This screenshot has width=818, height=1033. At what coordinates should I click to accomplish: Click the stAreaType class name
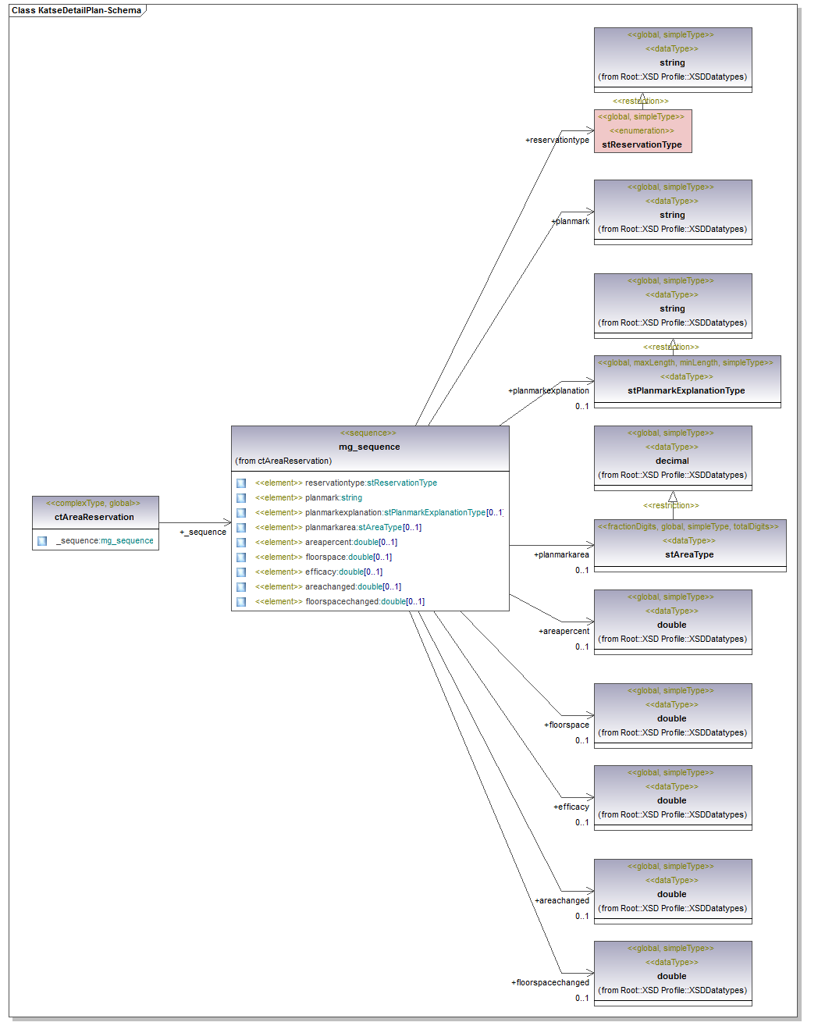click(689, 554)
